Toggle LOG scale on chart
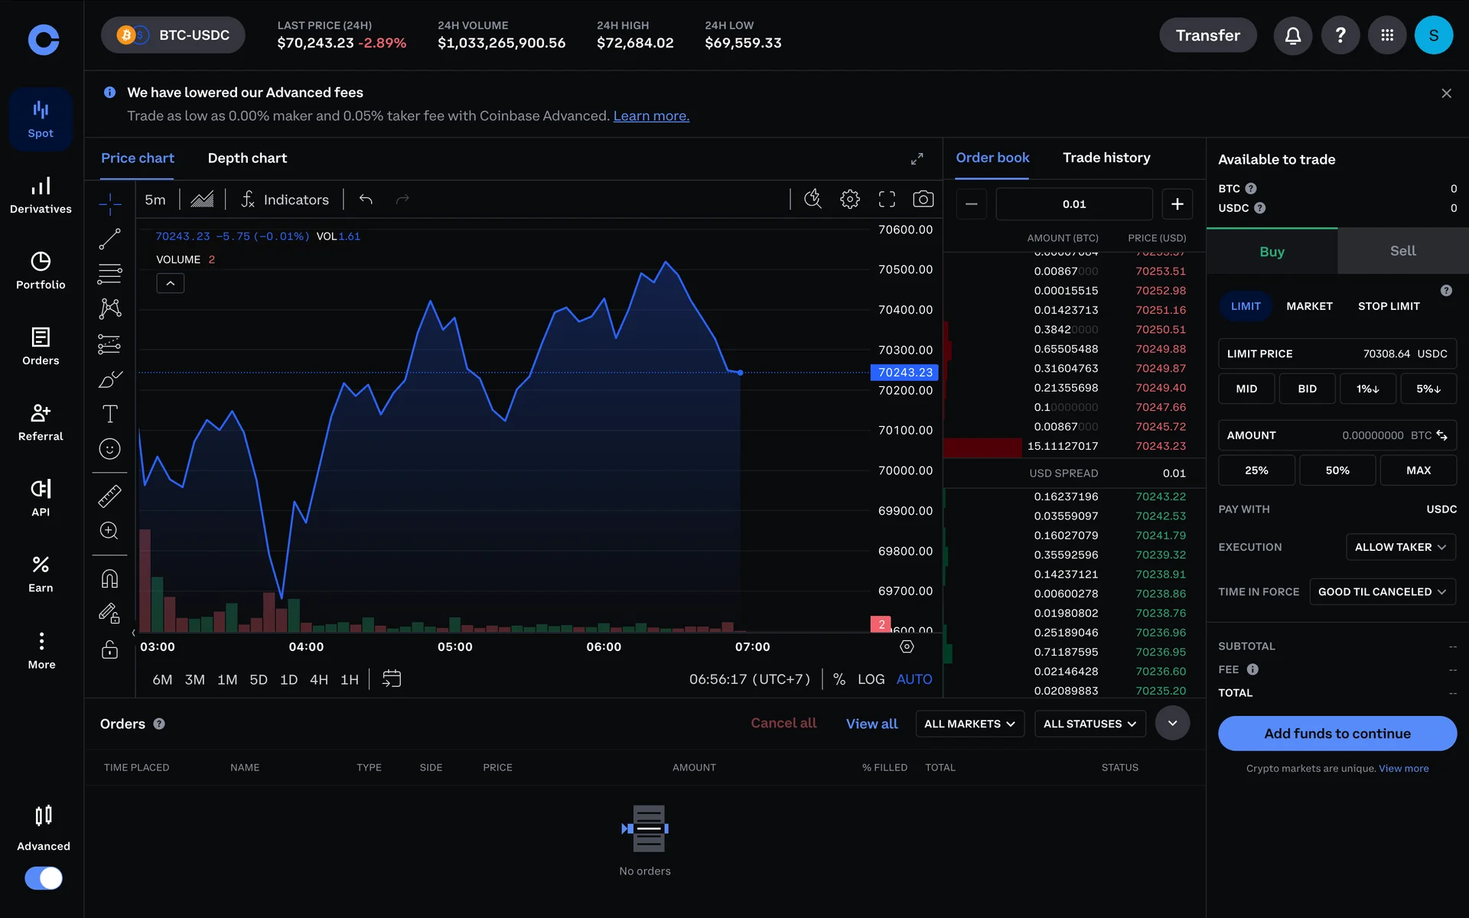Image resolution: width=1469 pixels, height=918 pixels. [x=871, y=679]
